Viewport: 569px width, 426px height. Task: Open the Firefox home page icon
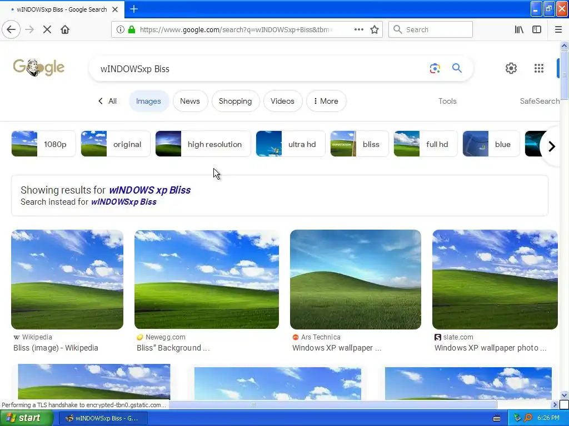point(65,29)
